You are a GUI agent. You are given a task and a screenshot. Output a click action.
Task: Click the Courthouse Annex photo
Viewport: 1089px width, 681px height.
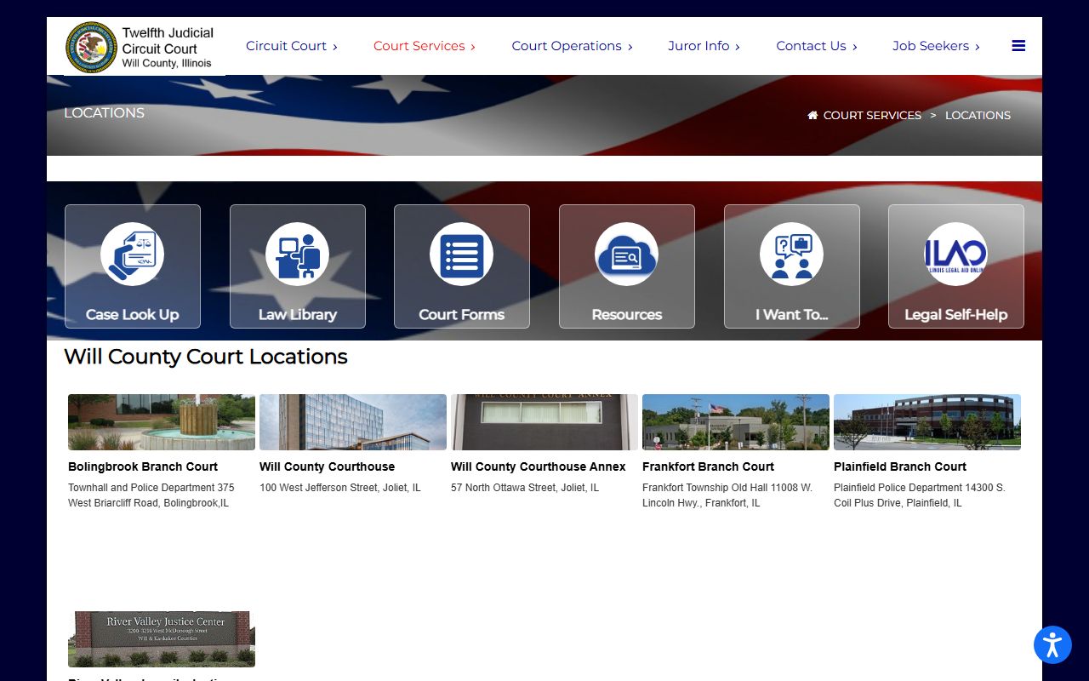[x=544, y=422]
